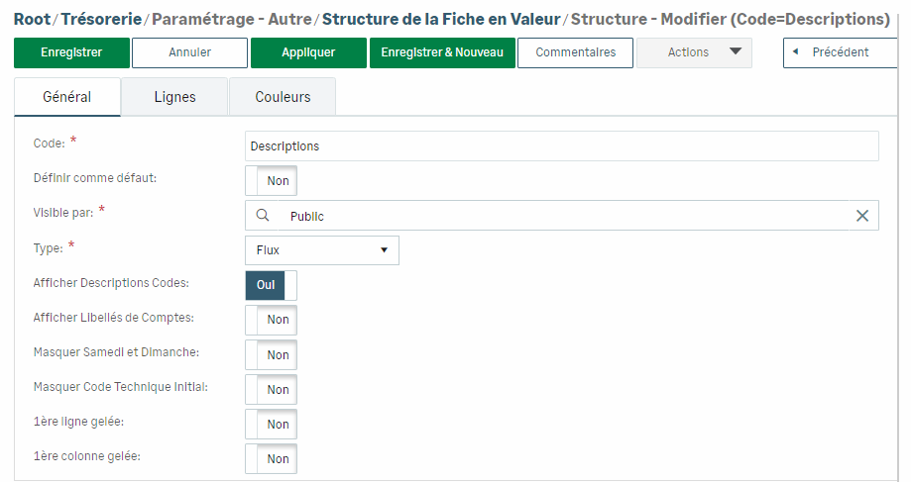Image resolution: width=911 pixels, height=482 pixels.
Task: Turn on Afficher Libellés de Comptes
Action: pyautogui.click(x=271, y=320)
